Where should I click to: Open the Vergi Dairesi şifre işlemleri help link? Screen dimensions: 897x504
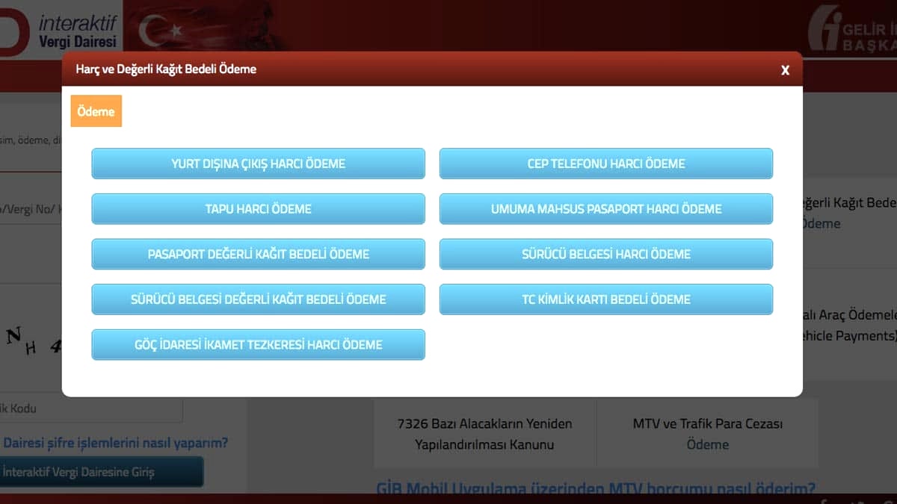tap(114, 443)
